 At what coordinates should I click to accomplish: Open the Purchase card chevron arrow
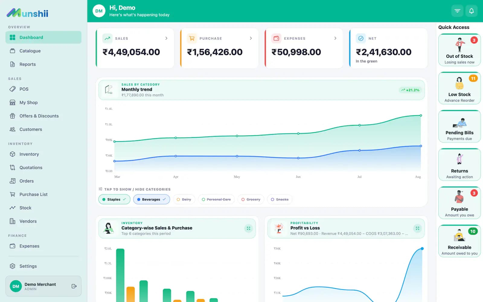point(251,38)
